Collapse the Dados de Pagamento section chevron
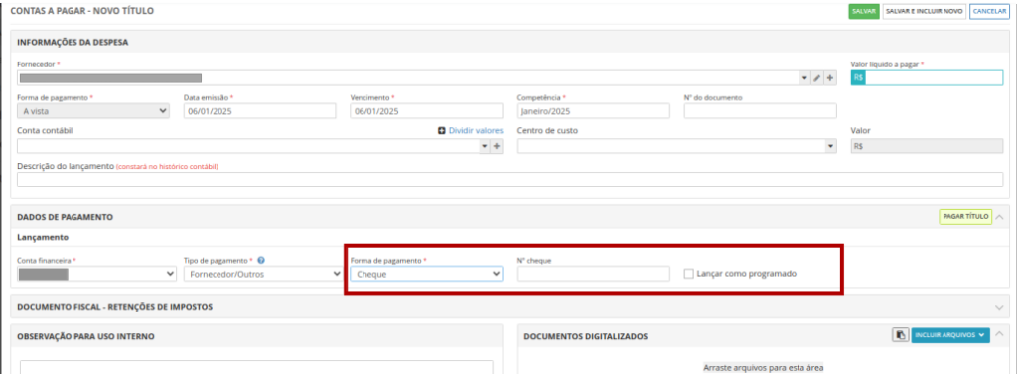This screenshot has height=374, width=1017. pyautogui.click(x=999, y=217)
